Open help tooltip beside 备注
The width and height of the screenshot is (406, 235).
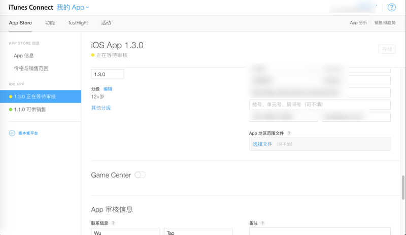point(262,223)
